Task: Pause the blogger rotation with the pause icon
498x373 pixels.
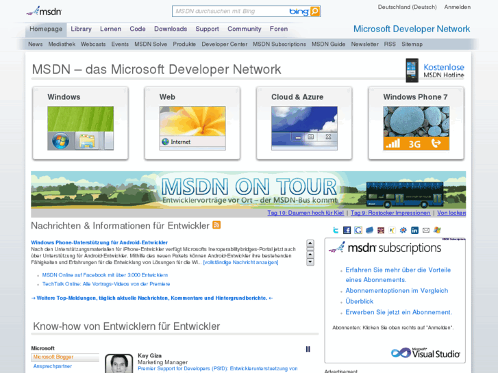Action: (x=308, y=349)
